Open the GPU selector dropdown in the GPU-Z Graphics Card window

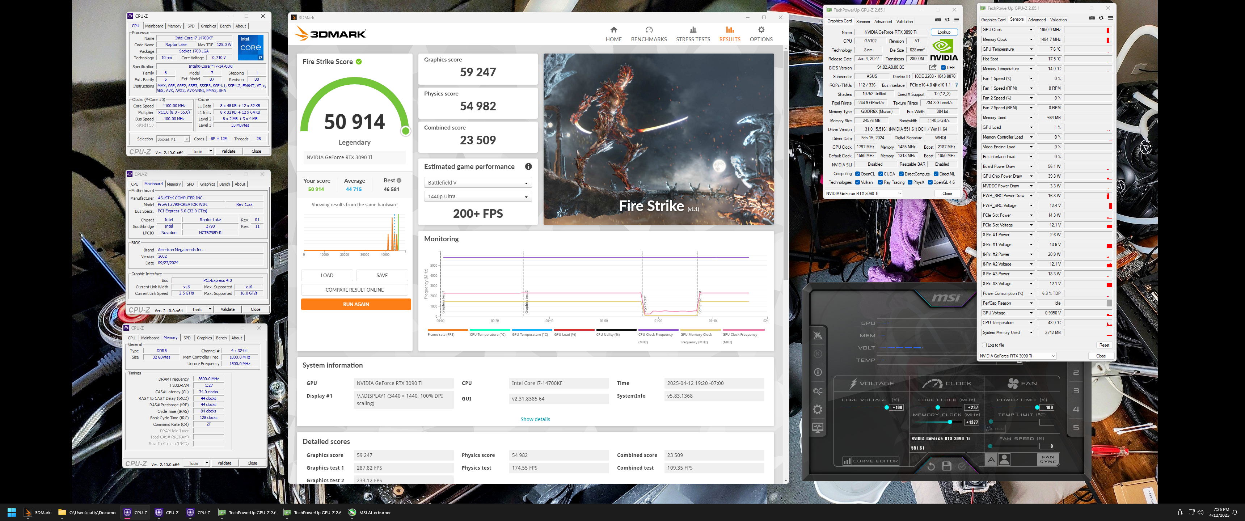coord(863,193)
